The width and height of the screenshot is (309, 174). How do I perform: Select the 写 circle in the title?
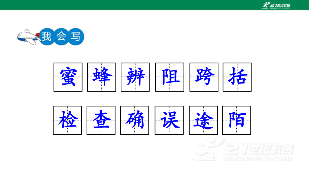(76, 37)
